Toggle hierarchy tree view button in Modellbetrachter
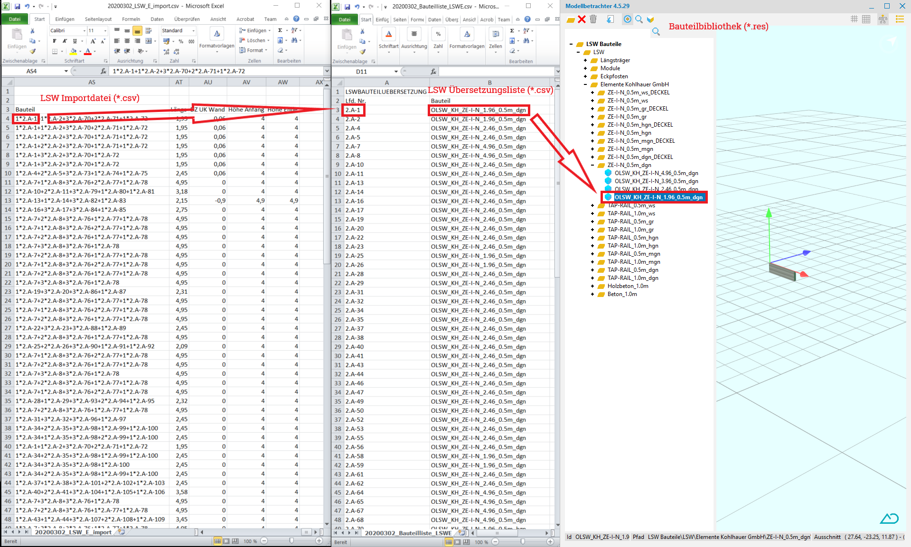Image resolution: width=911 pixels, height=547 pixels. 883,19
